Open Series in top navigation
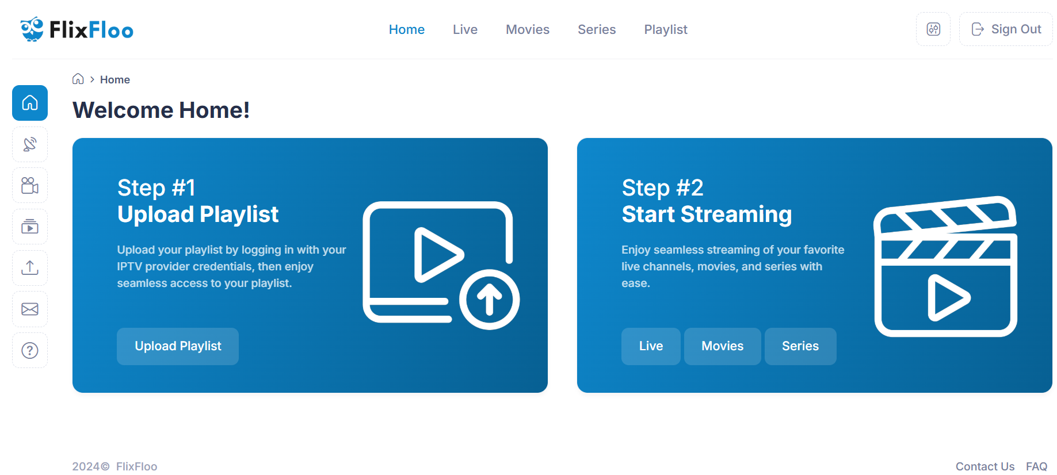1057x475 pixels. [597, 29]
